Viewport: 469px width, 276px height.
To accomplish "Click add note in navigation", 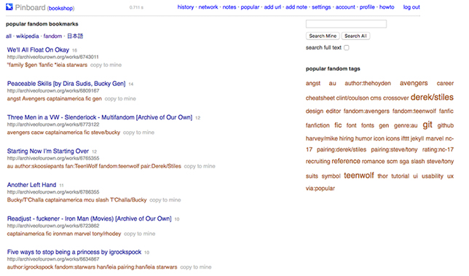I will [296, 7].
